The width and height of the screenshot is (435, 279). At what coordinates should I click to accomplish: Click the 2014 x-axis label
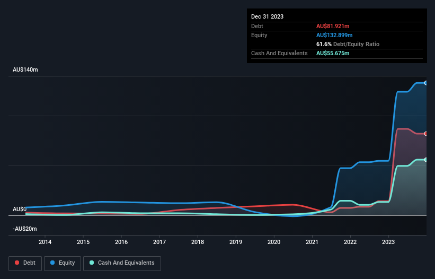(x=45, y=242)
